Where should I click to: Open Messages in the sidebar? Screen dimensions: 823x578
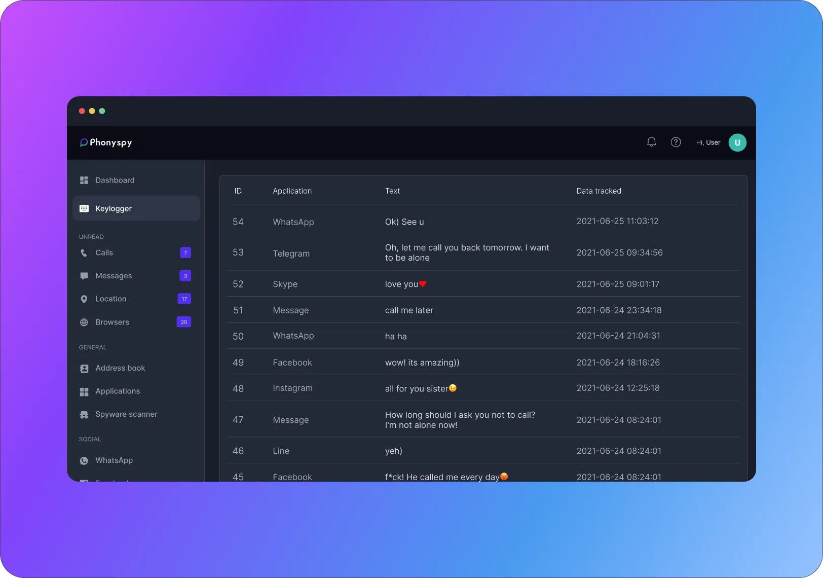pos(114,276)
